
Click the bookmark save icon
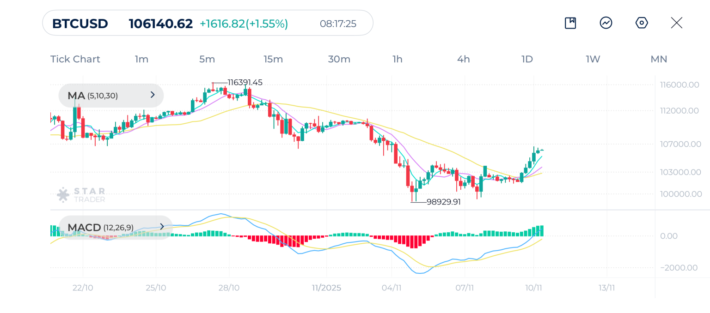[570, 23]
